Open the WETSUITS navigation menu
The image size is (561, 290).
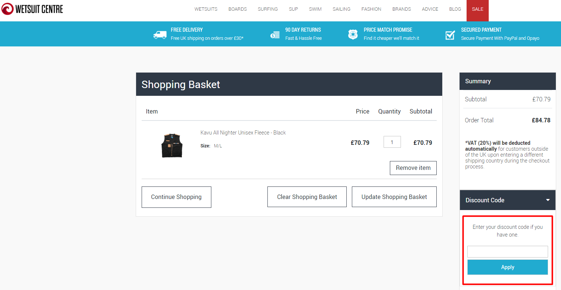(x=205, y=9)
